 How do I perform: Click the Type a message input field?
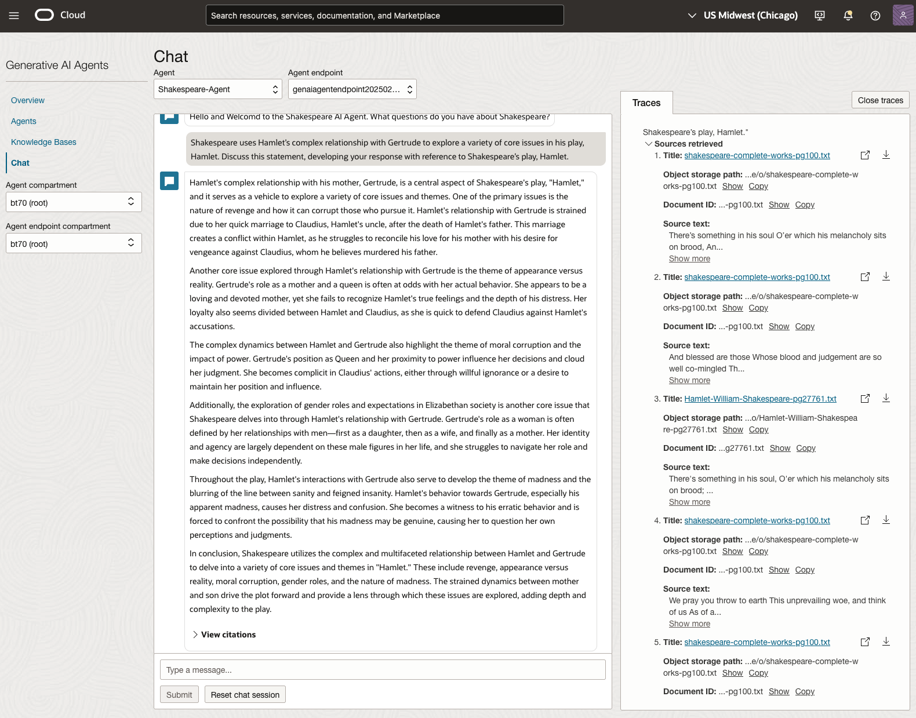click(383, 670)
